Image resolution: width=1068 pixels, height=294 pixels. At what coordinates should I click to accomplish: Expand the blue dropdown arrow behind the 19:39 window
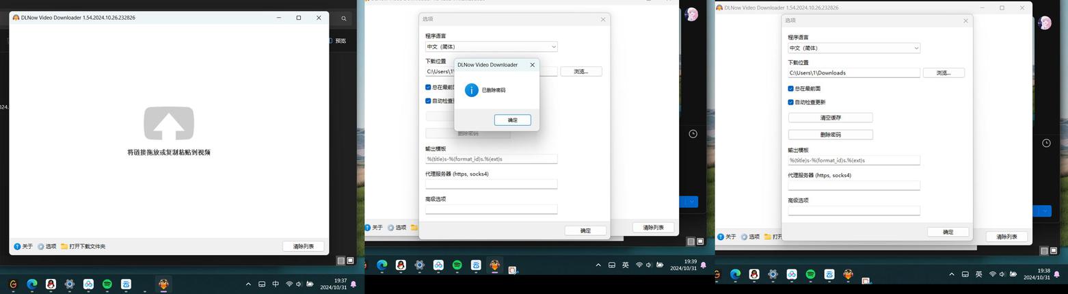click(x=692, y=202)
